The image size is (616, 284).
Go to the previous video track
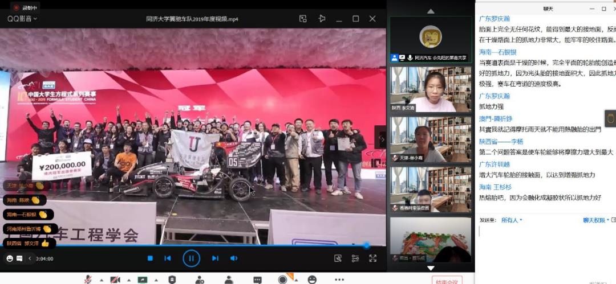pyautogui.click(x=168, y=258)
